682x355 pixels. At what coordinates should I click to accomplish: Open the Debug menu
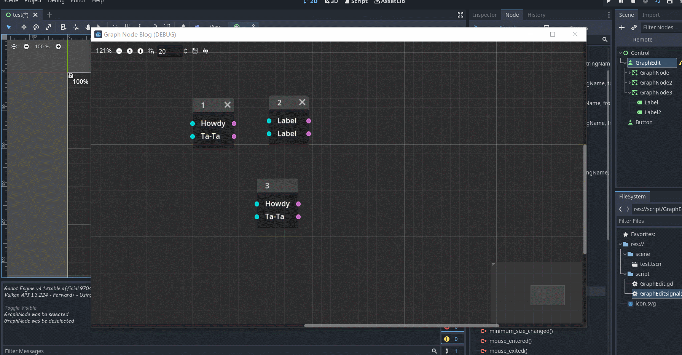[56, 2]
